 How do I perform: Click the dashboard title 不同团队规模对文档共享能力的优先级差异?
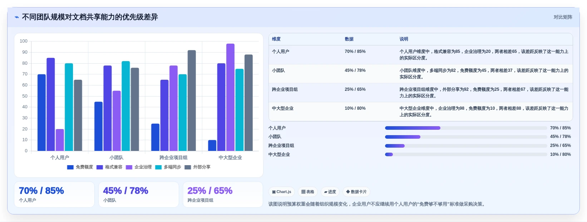(90, 17)
